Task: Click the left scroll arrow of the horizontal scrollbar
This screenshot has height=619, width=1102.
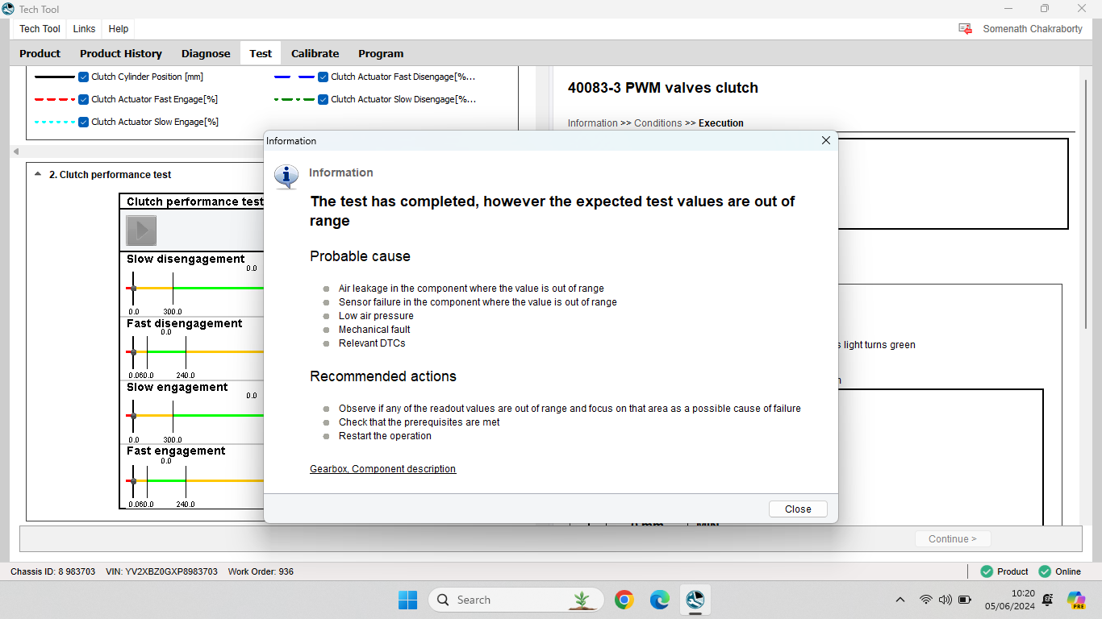Action: 16,152
